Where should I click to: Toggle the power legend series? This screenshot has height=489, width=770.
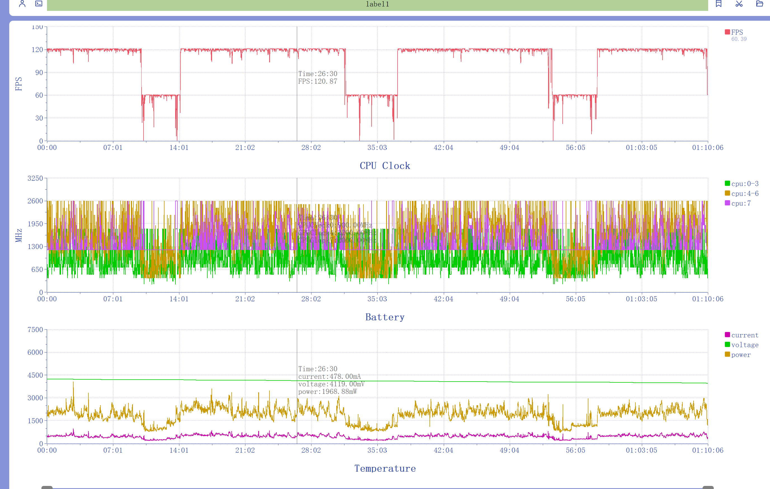coord(738,355)
